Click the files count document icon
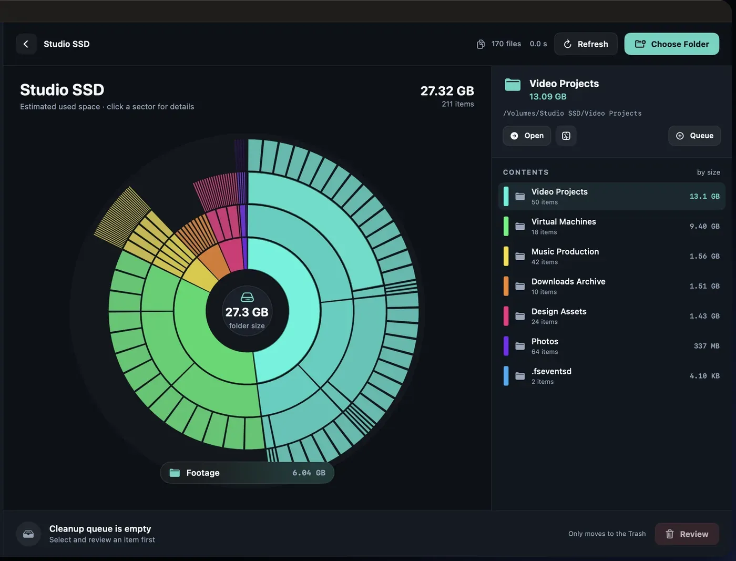This screenshot has width=736, height=561. click(x=481, y=44)
